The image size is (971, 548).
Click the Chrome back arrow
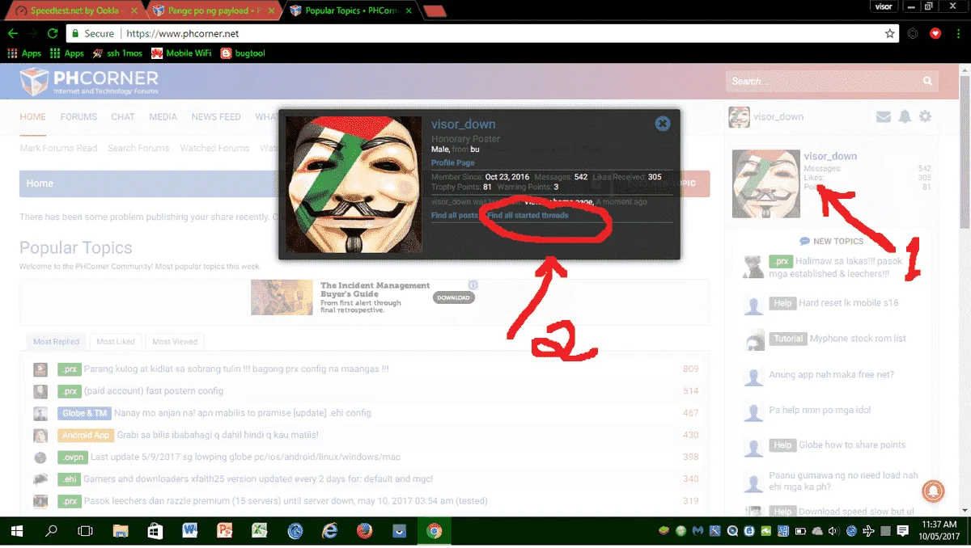14,34
